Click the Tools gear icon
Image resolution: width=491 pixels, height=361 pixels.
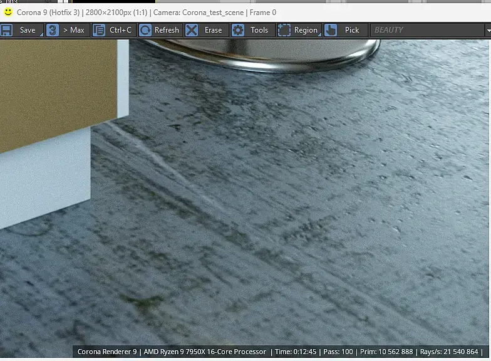[x=238, y=30]
